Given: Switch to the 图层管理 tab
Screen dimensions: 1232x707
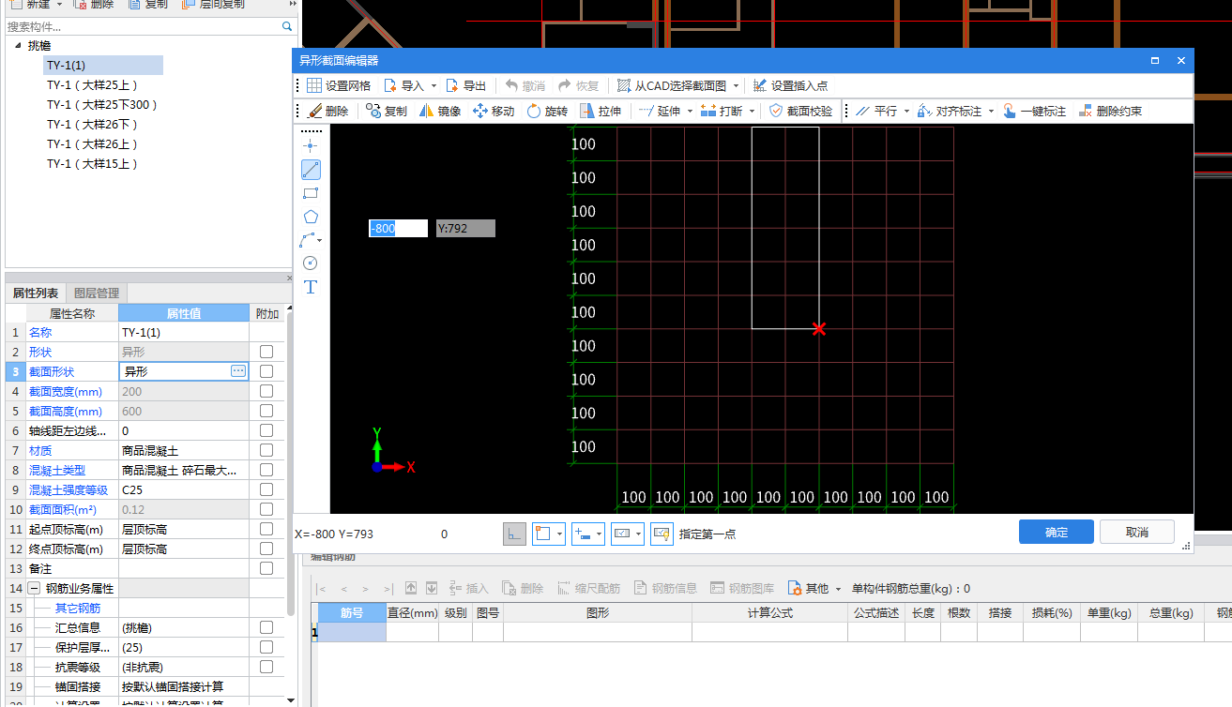Looking at the screenshot, I should 97,293.
